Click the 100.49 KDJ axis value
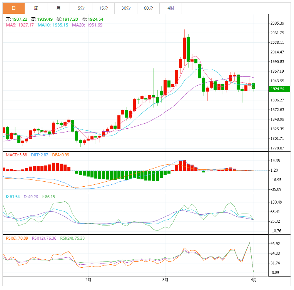Viewport: 294px width, 290px height. (276, 202)
